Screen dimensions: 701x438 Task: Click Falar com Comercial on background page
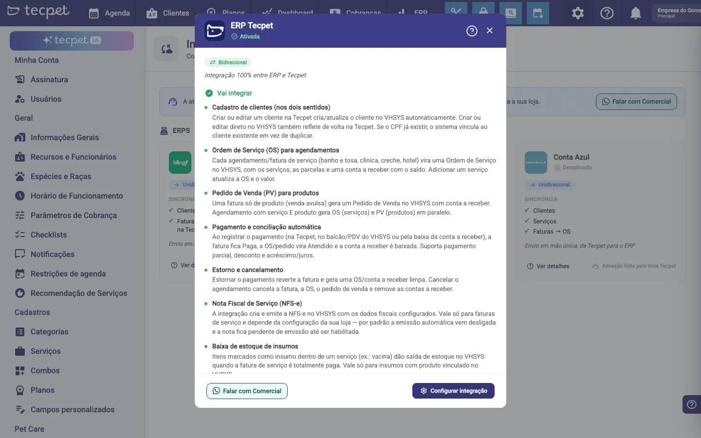pyautogui.click(x=636, y=102)
